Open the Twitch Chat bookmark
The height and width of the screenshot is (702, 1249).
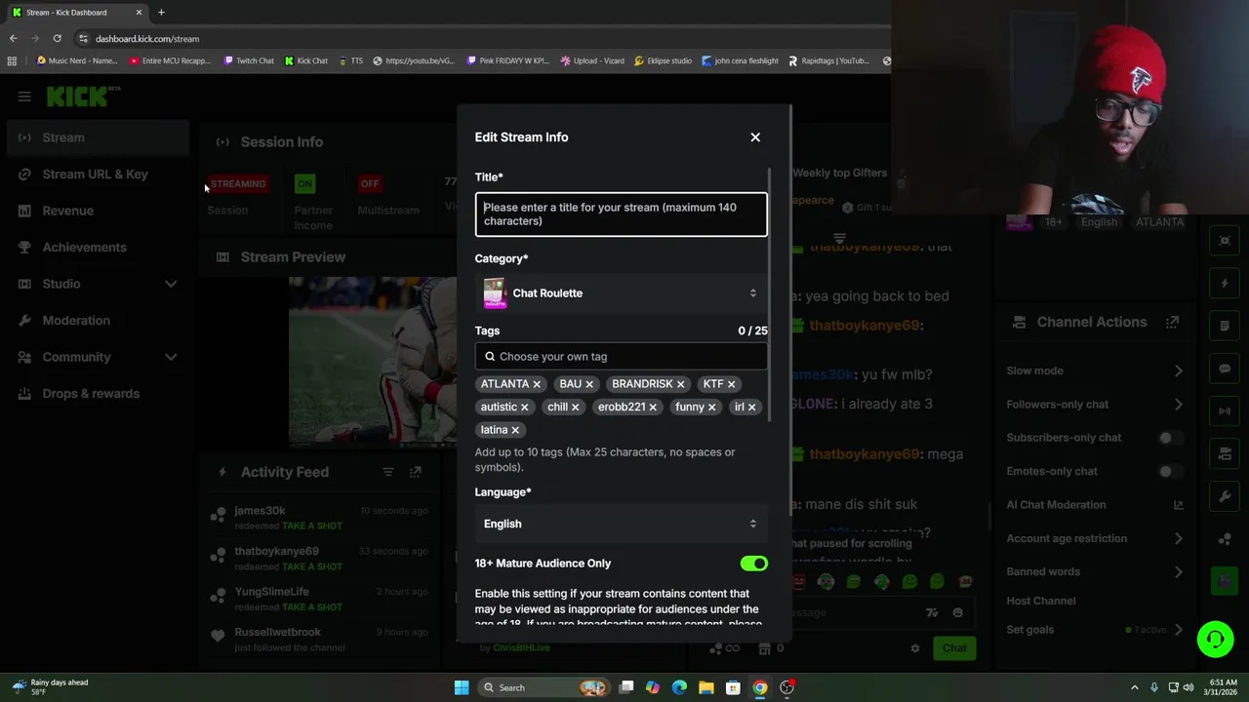pos(249,60)
